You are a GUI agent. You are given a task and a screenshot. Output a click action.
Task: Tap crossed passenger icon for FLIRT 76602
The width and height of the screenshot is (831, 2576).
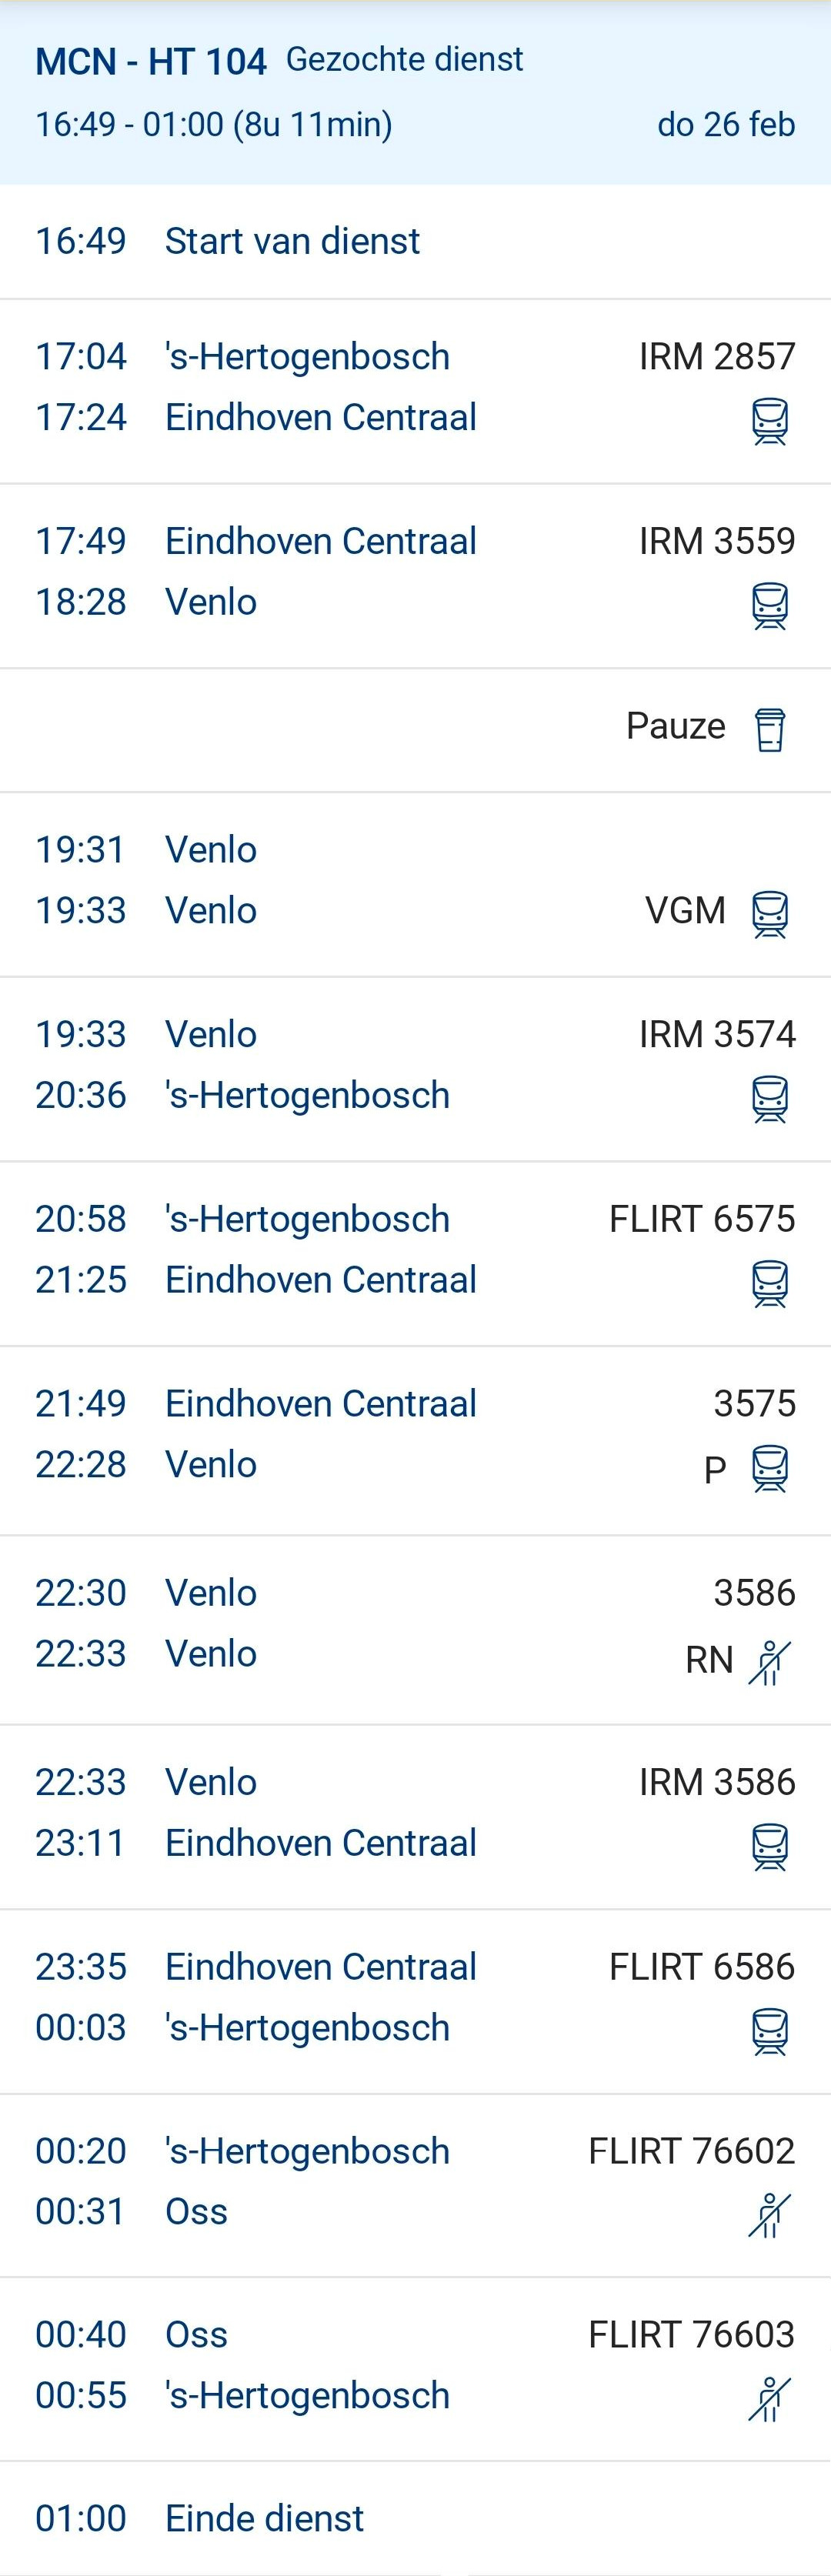(769, 2215)
